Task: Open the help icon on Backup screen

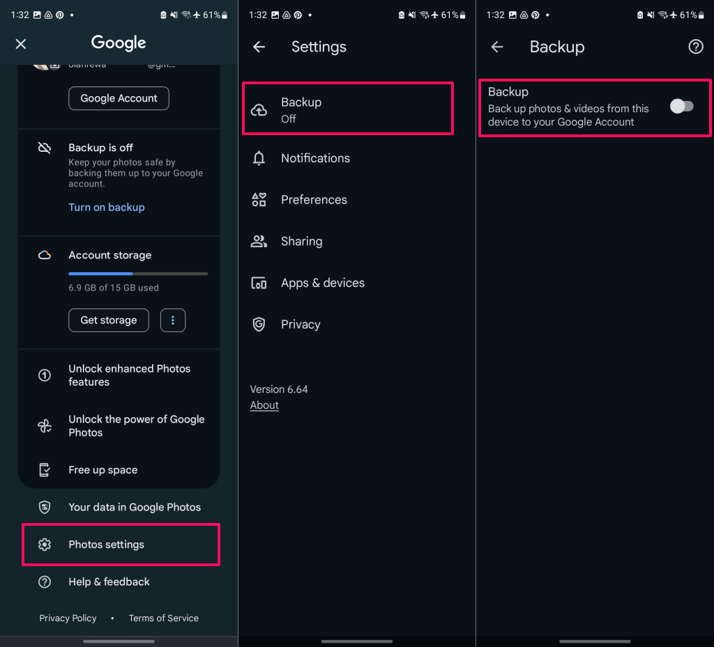Action: pyautogui.click(x=695, y=47)
